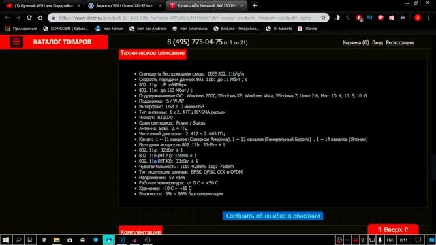Click the Интерфейс: USB 2.0 мини-USB line
436x245 pixels.
[172, 107]
